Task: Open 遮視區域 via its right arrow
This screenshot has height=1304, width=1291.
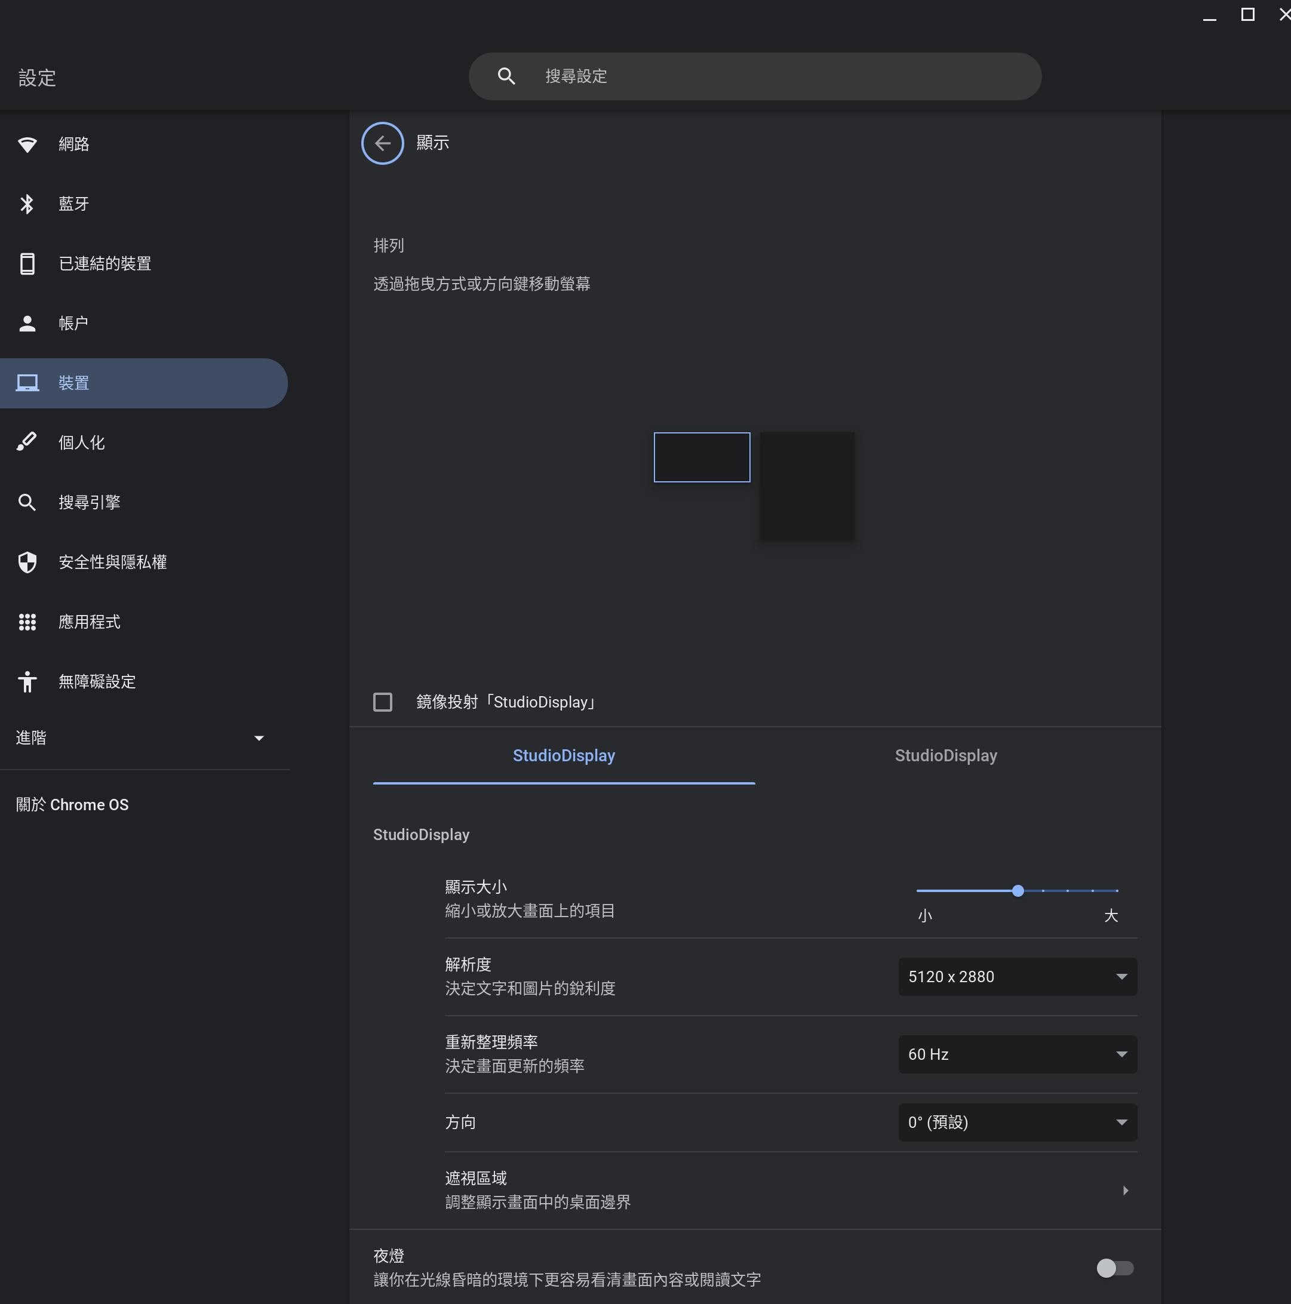Action: click(1125, 1191)
